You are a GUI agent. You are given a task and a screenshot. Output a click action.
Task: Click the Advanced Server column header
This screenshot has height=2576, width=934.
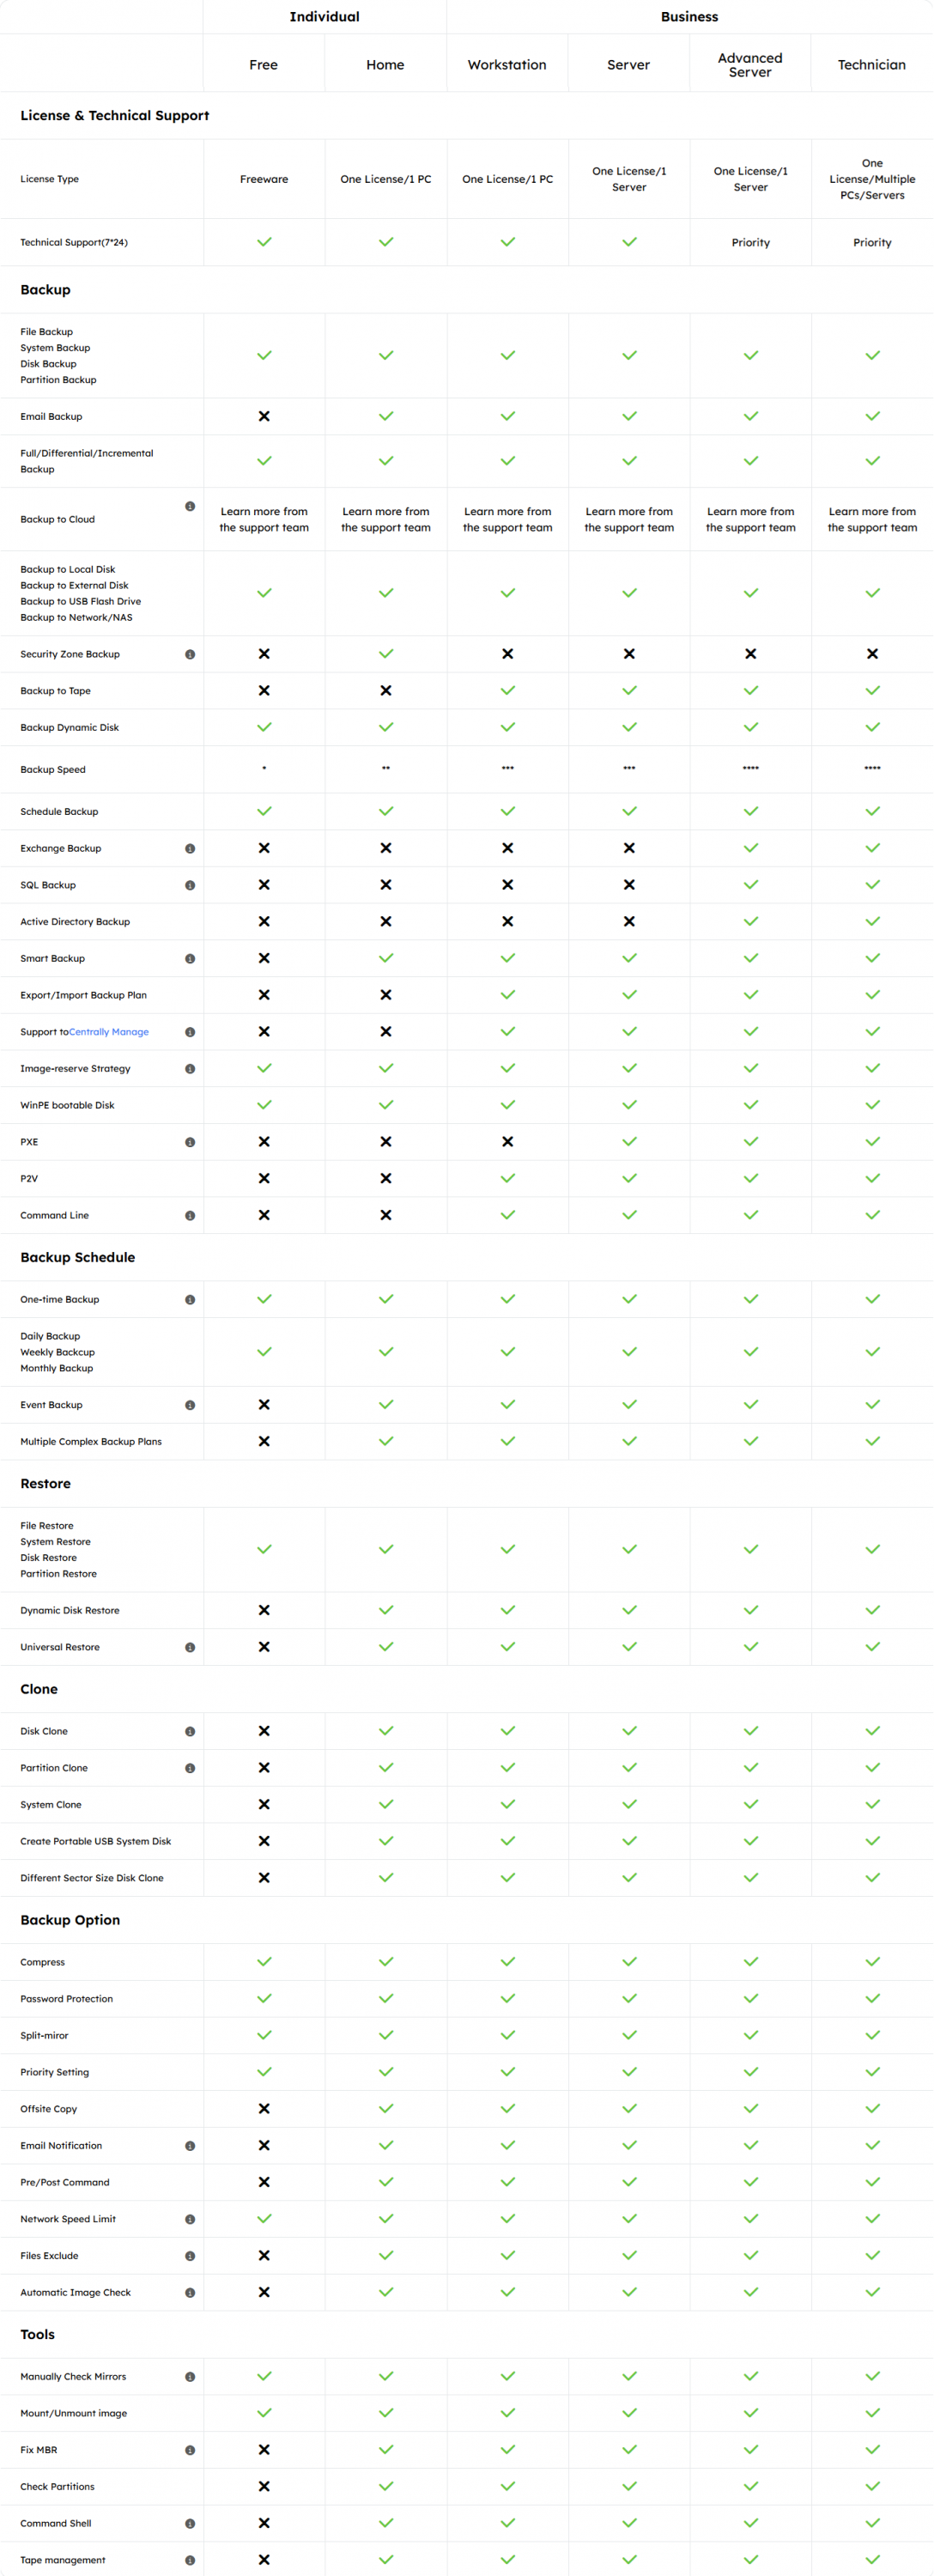[x=750, y=65]
